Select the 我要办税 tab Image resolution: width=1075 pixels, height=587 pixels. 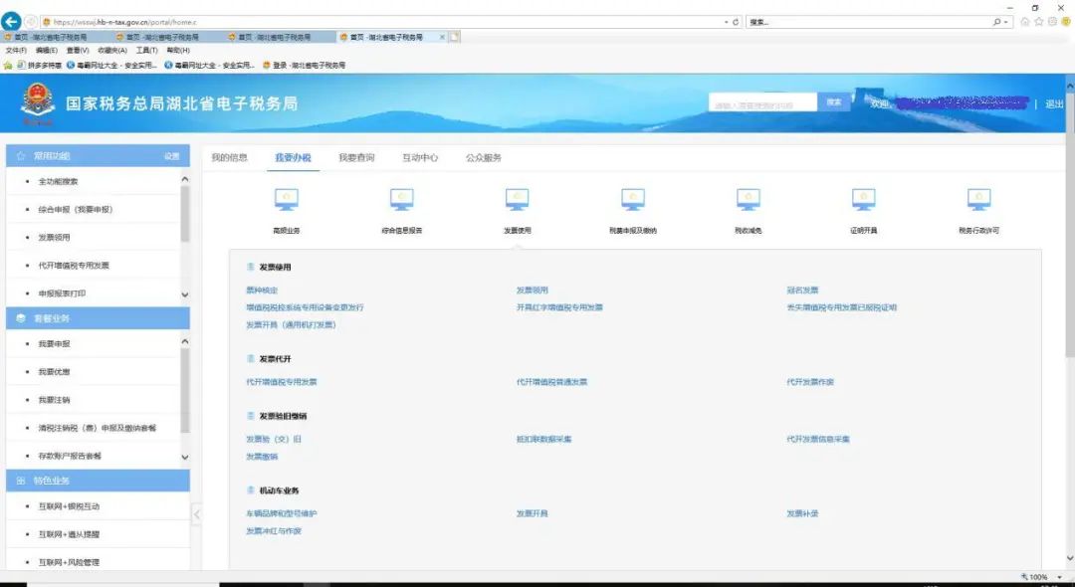pyautogui.click(x=293, y=157)
